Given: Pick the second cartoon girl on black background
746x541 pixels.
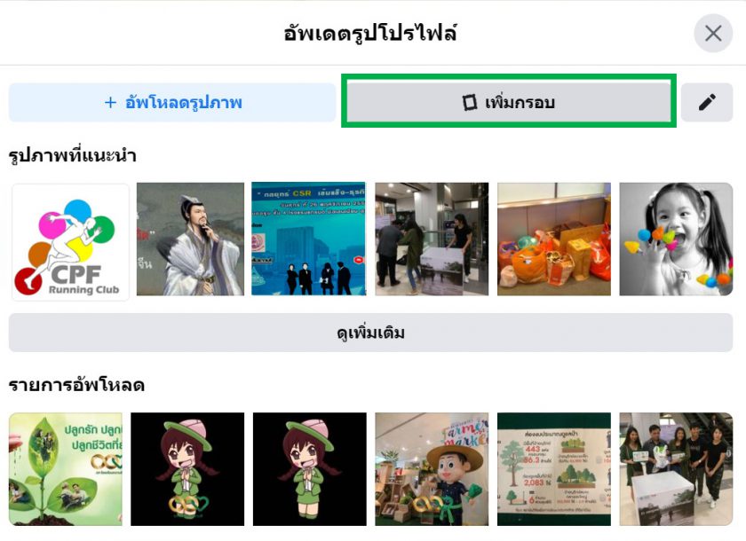Looking at the screenshot, I should pyautogui.click(x=310, y=469).
